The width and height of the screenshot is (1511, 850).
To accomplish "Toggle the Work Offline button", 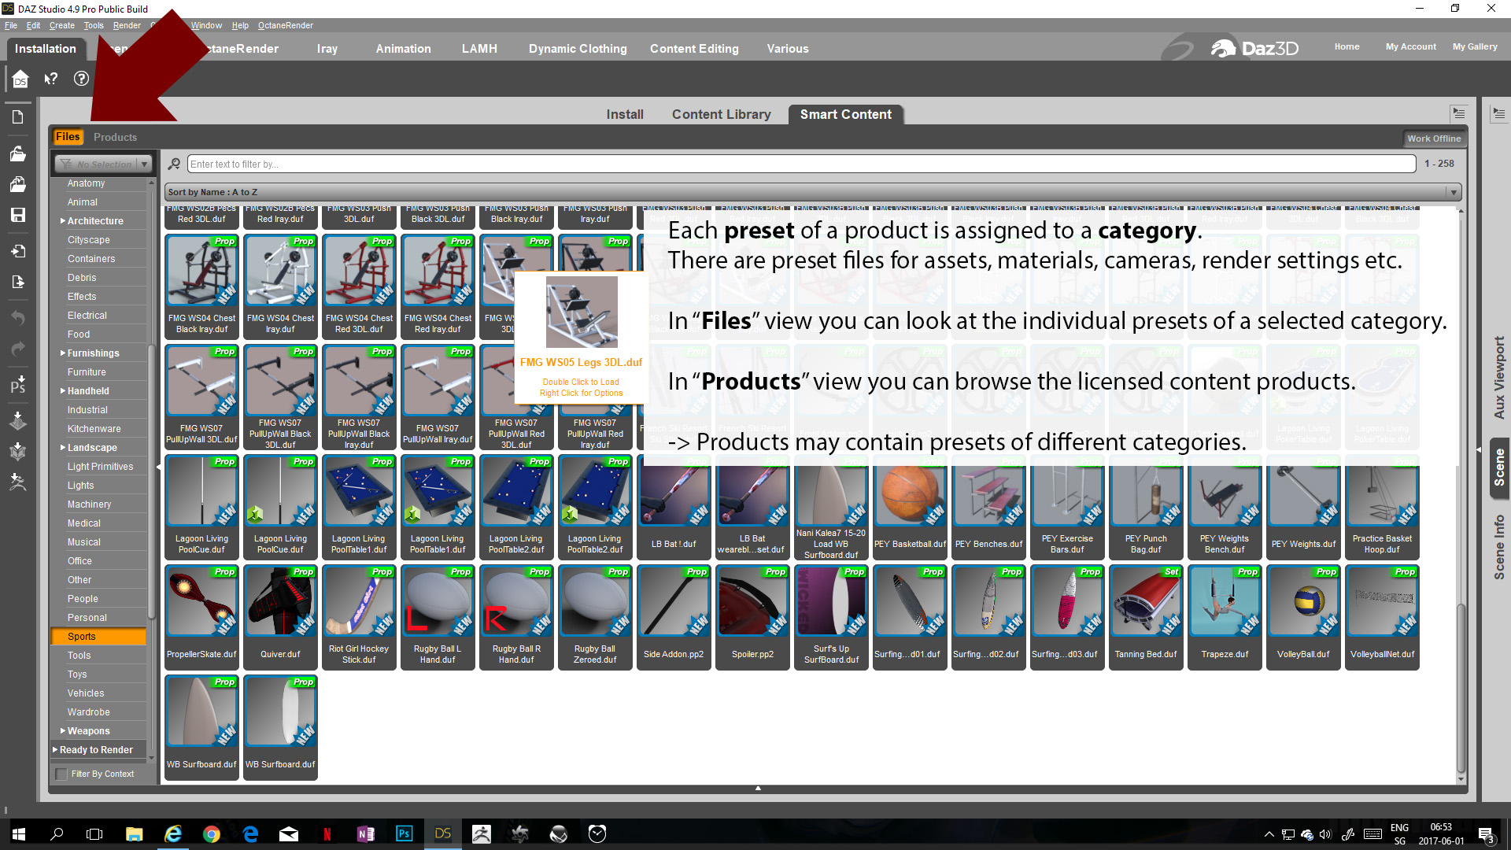I will [x=1434, y=139].
